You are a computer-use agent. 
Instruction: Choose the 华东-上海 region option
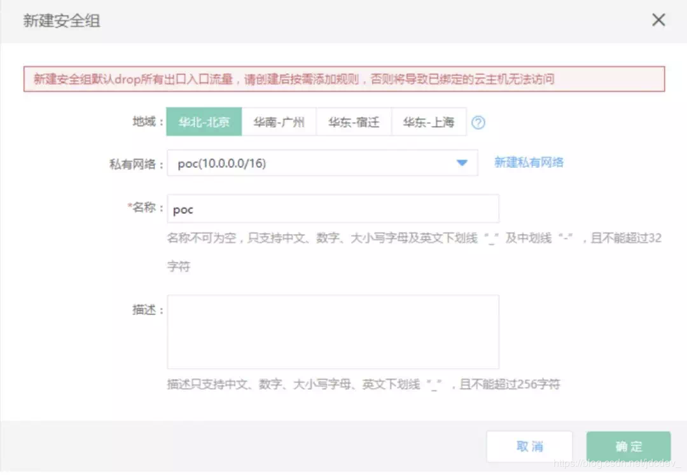click(429, 121)
